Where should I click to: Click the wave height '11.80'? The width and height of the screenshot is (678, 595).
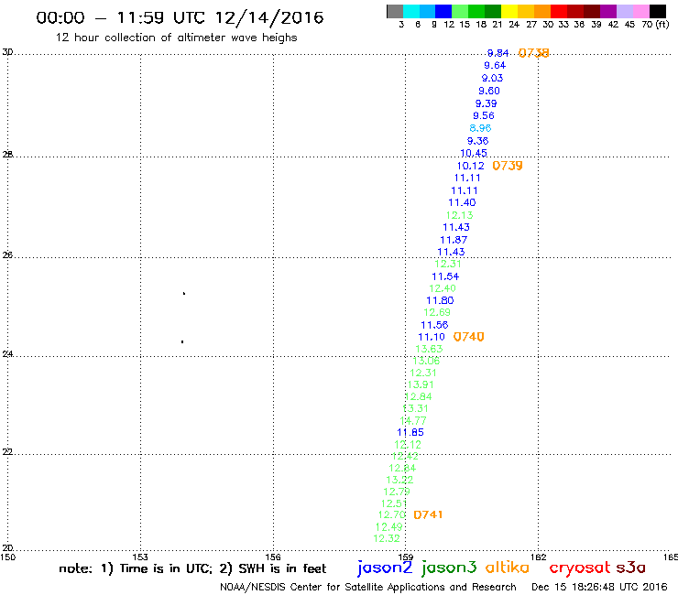pyautogui.click(x=440, y=300)
